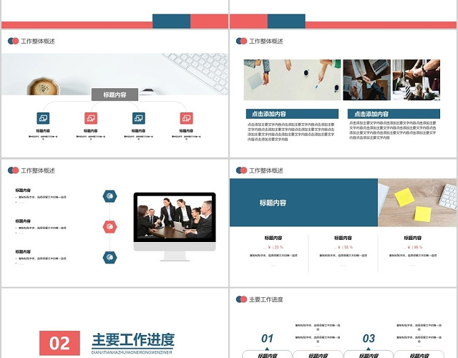This screenshot has height=358, width=458.
Task: Select the business meeting photo inside the monitor
Action: 175,217
